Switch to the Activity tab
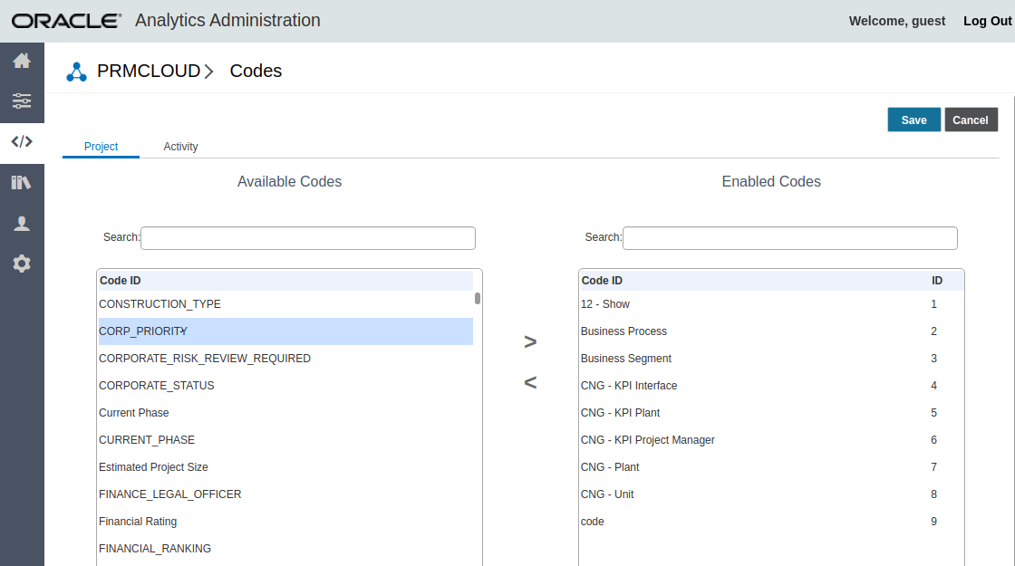The width and height of the screenshot is (1015, 566). click(x=180, y=146)
